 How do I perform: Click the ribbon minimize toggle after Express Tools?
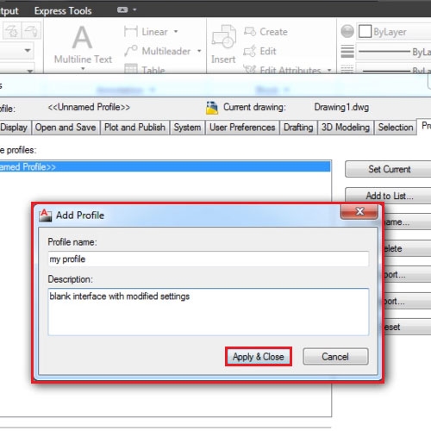pos(122,10)
